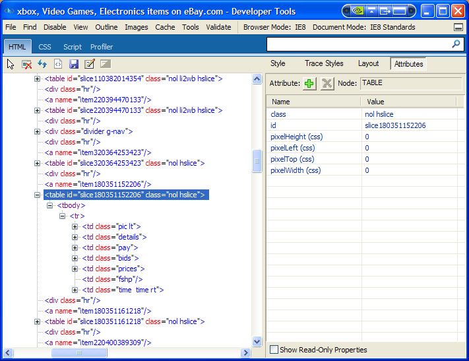The image size is (469, 361).
Task: Click the id value slice180351152206
Action: coord(395,125)
